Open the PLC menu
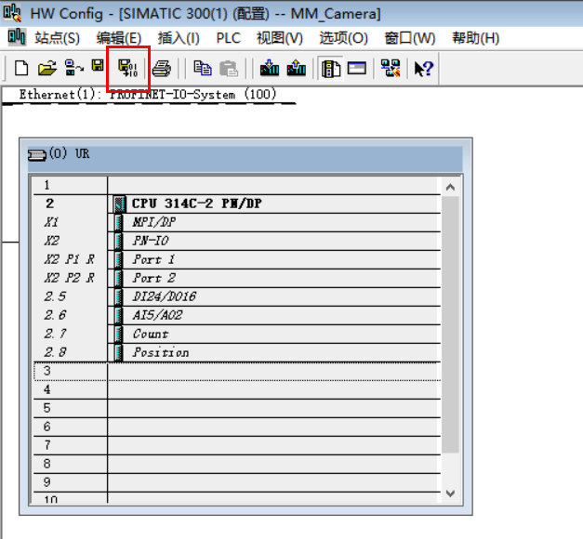 [229, 38]
